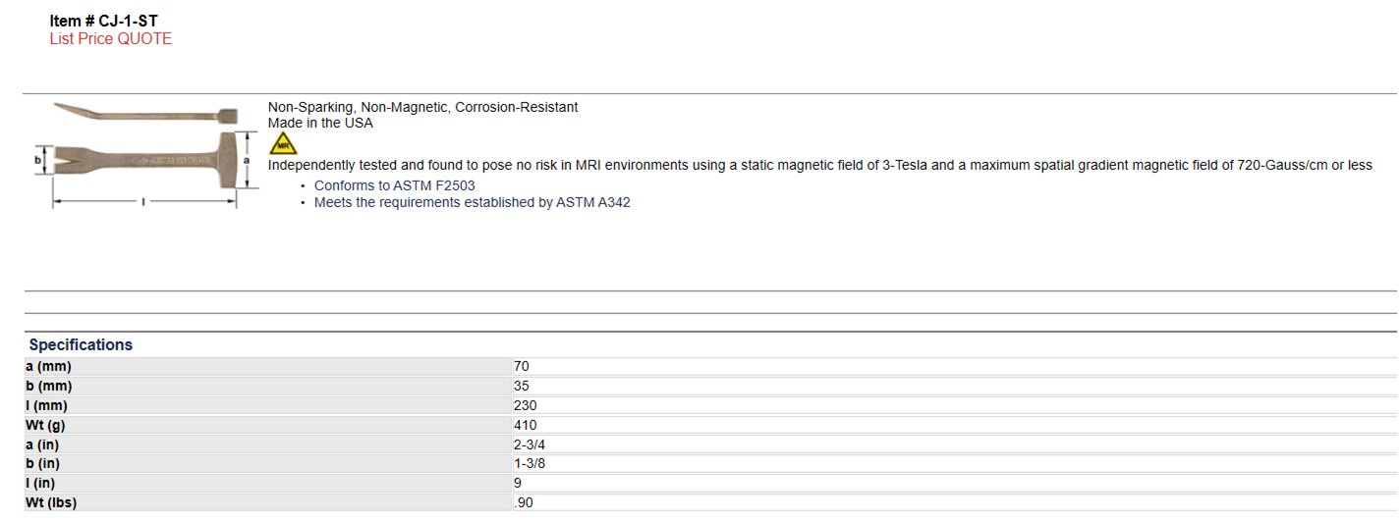
Task: Click the Wt (lbs) specification label
Action: [52, 502]
